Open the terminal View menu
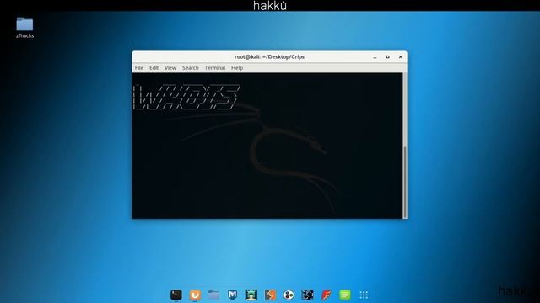 click(x=170, y=68)
